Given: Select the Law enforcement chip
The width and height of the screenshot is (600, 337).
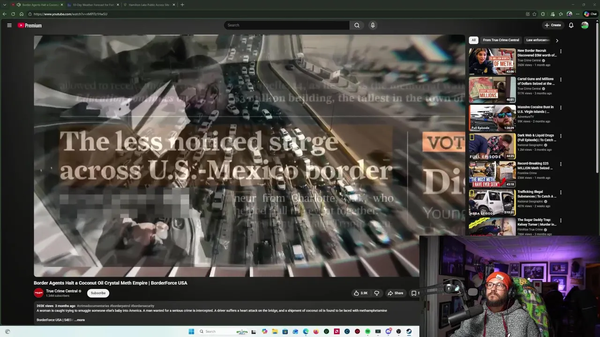Looking at the screenshot, I should (537, 40).
